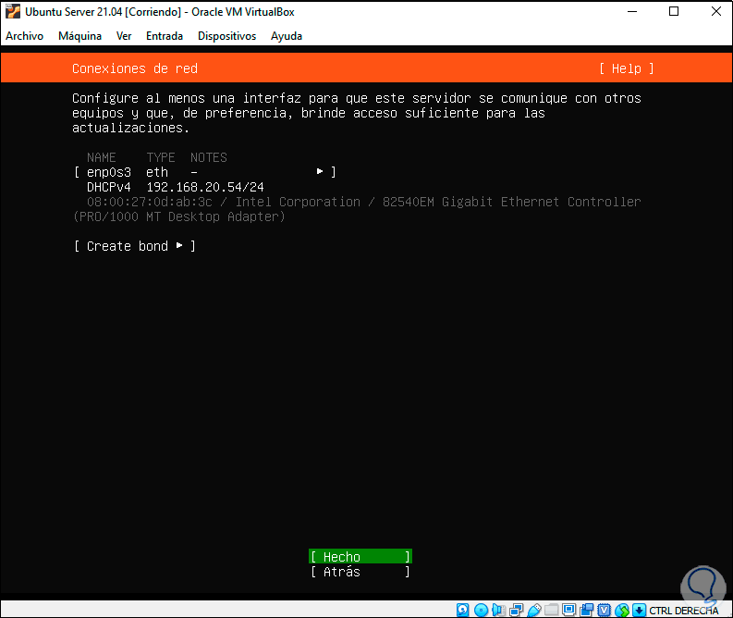The width and height of the screenshot is (733, 618).
Task: Open the Entrada menu
Action: tap(165, 36)
